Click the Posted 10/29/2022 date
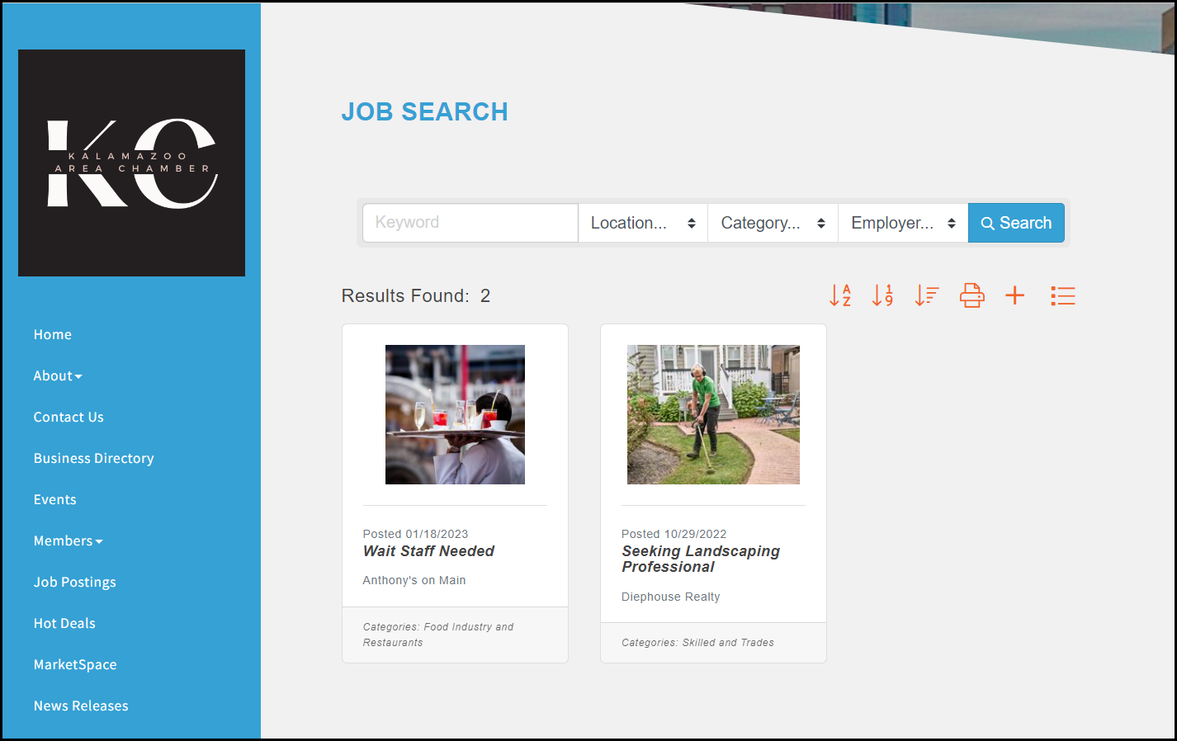 click(x=674, y=534)
